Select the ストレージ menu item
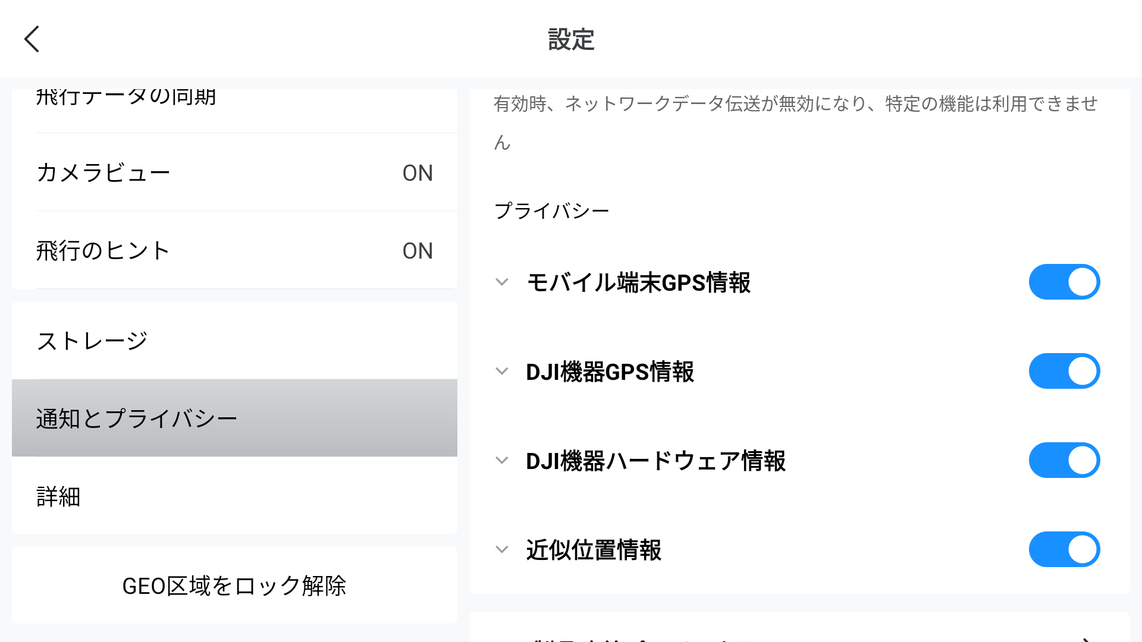 pos(234,341)
